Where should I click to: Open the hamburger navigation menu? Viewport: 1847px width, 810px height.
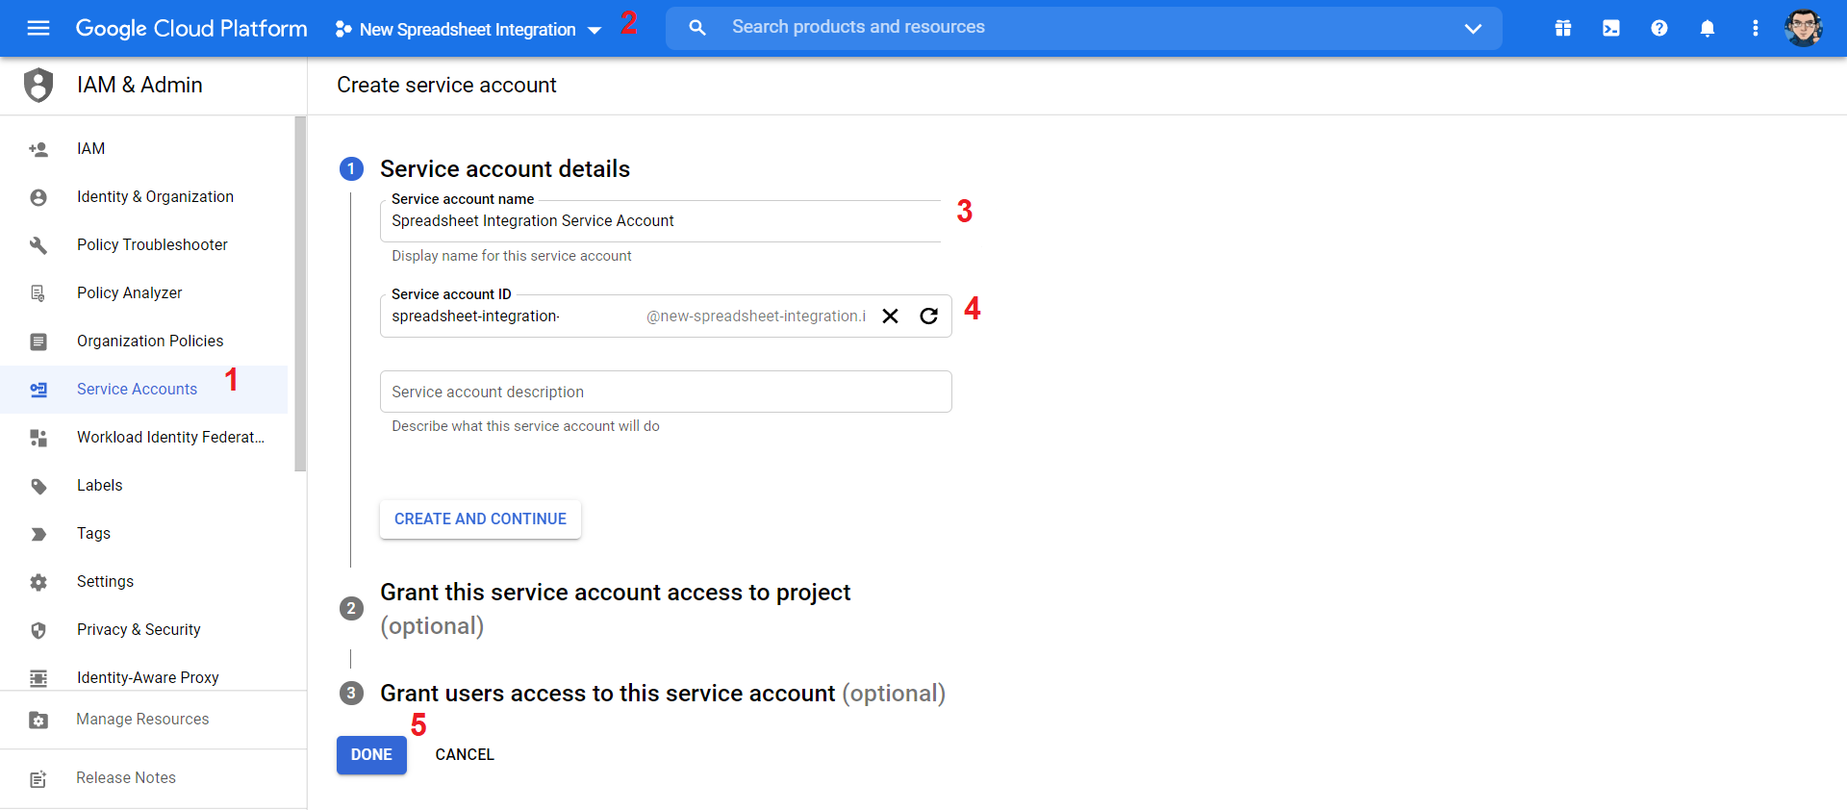coord(38,28)
